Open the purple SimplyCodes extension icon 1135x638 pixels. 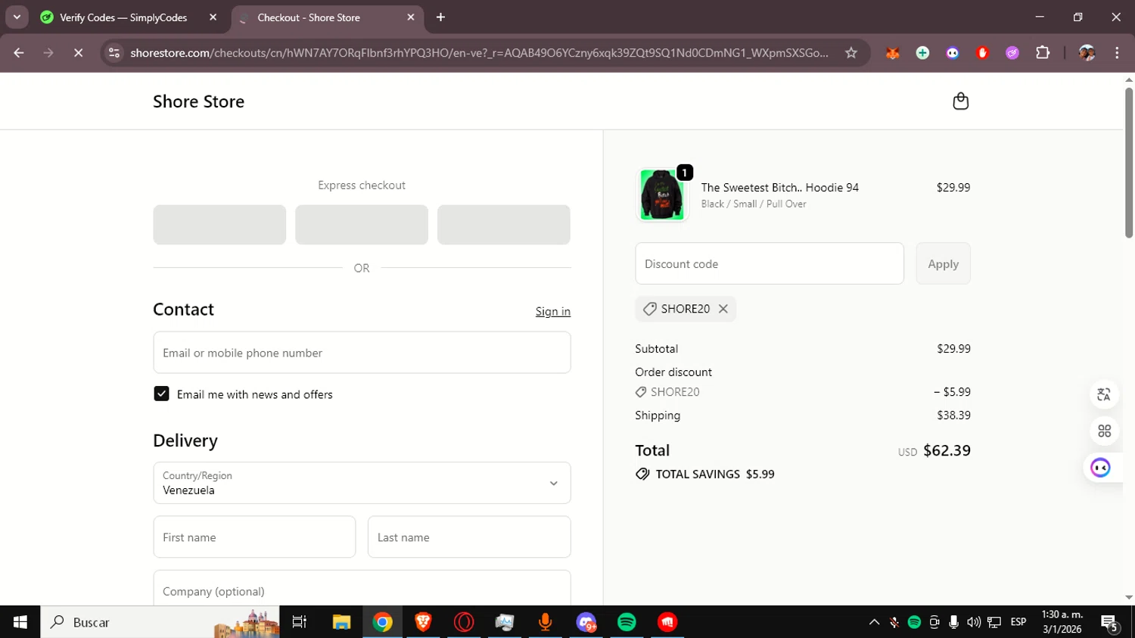(x=1012, y=53)
